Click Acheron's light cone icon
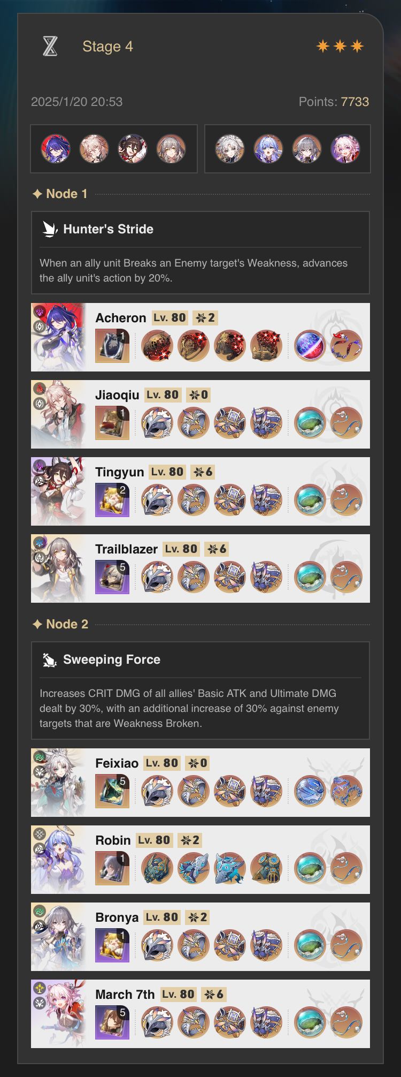This screenshot has width=401, height=1077. [x=112, y=346]
